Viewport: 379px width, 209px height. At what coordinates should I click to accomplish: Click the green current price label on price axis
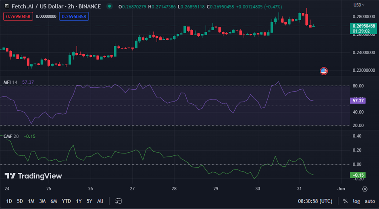pos(363,29)
